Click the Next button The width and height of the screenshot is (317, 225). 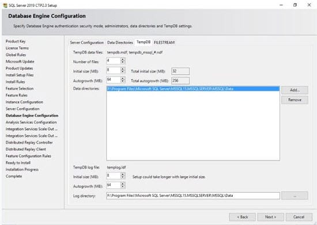coord(270,217)
